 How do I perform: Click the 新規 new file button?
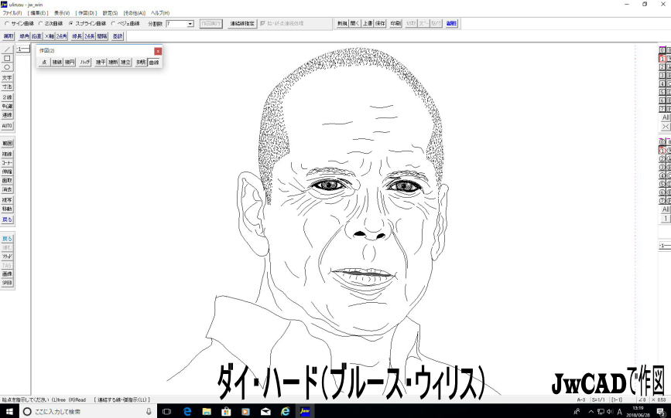[x=342, y=23]
